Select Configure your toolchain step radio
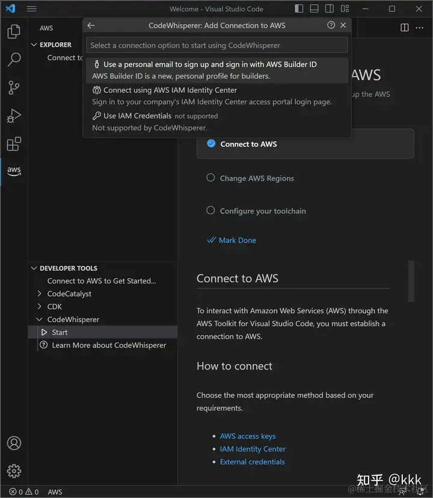The width and height of the screenshot is (433, 498). click(x=210, y=210)
